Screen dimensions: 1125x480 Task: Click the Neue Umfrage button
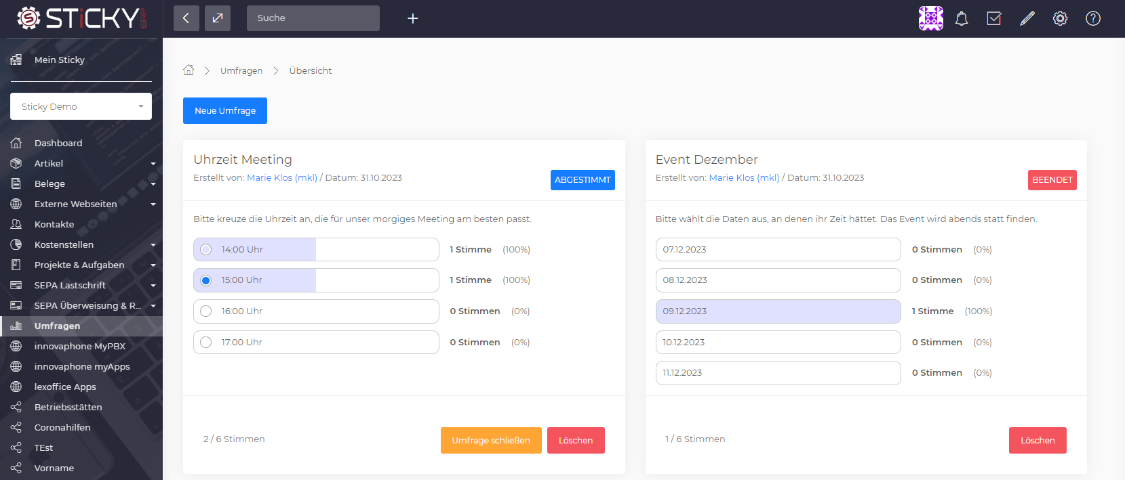225,110
